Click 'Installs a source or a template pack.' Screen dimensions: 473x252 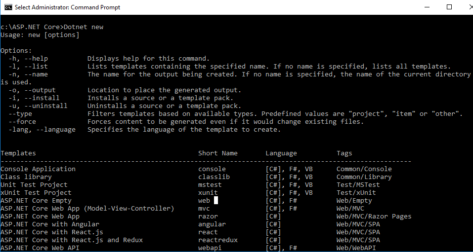pyautogui.click(x=161, y=98)
